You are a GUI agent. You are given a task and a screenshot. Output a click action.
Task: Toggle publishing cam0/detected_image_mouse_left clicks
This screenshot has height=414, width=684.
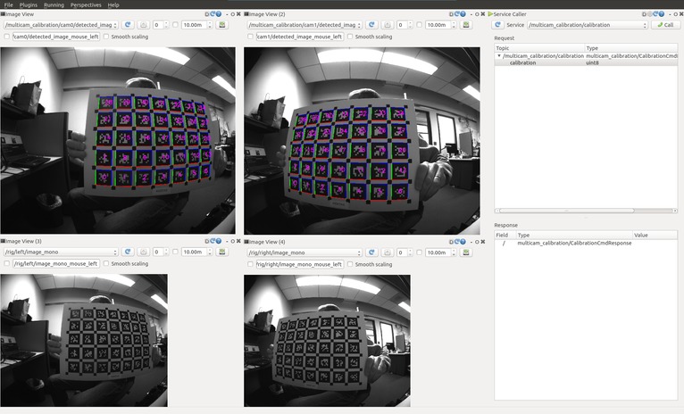6,37
